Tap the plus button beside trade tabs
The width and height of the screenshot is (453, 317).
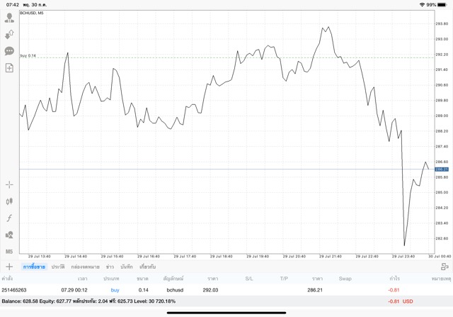pos(9,267)
